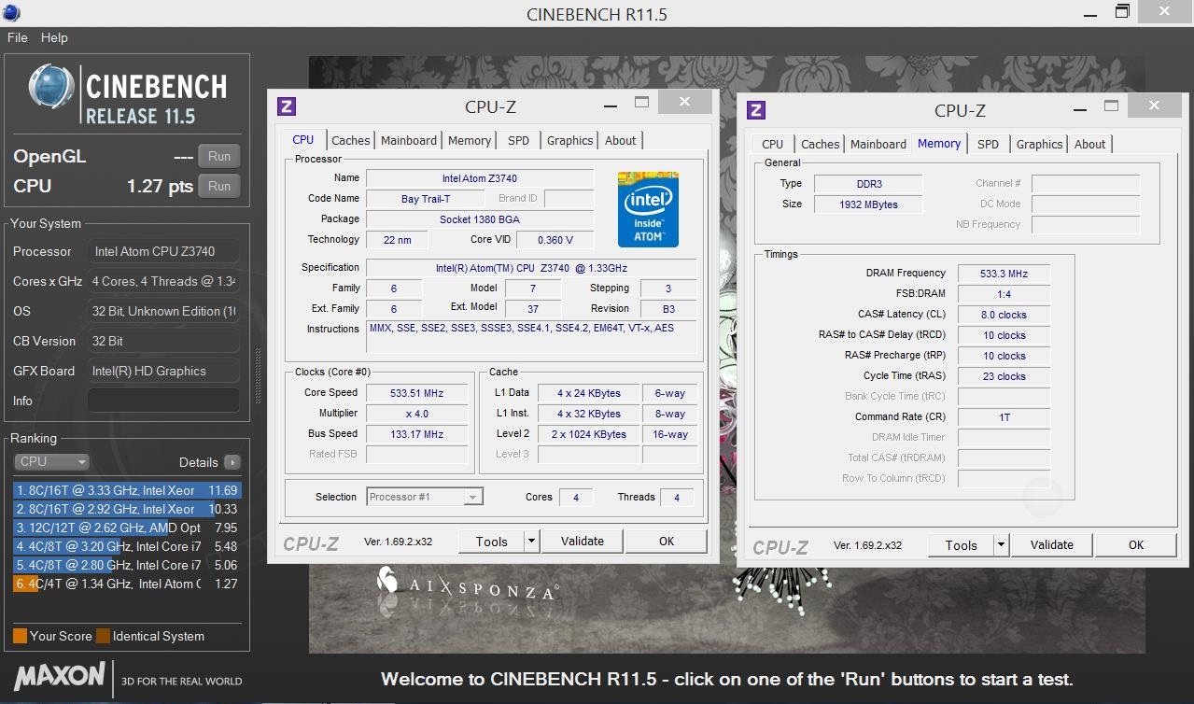Select the CPU tab in the left CPU-Z window

303,139
